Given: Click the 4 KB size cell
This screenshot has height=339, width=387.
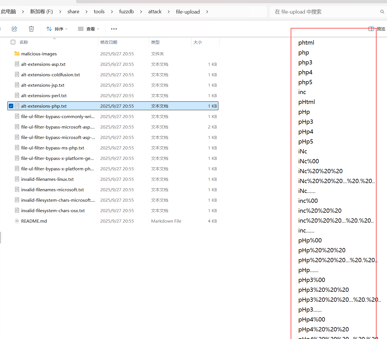Looking at the screenshot, I should [x=212, y=221].
